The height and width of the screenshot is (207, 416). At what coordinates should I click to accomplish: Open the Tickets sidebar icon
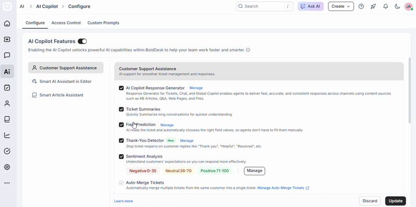point(7,39)
